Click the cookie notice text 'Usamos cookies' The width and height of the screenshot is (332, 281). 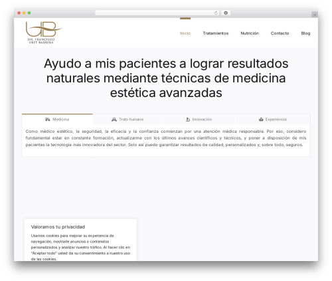coord(80,247)
